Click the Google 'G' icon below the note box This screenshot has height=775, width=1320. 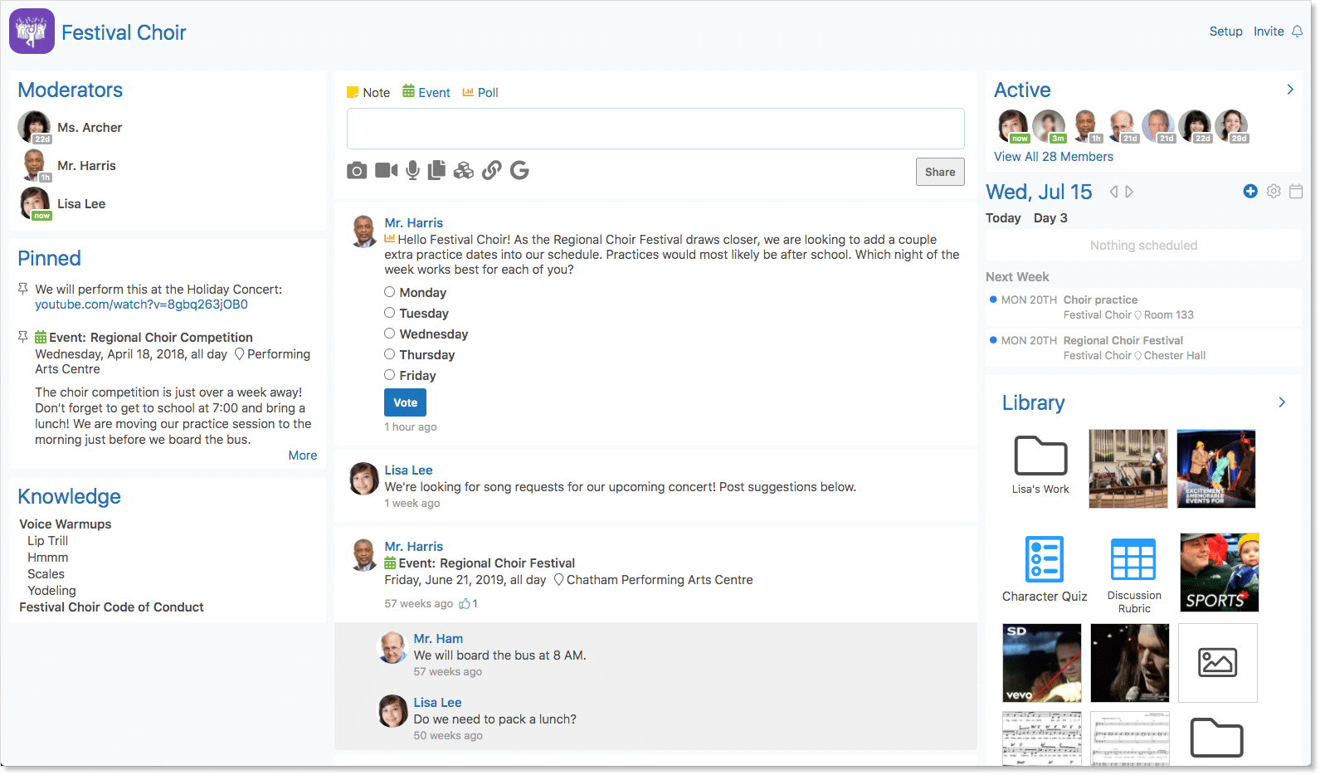tap(519, 170)
